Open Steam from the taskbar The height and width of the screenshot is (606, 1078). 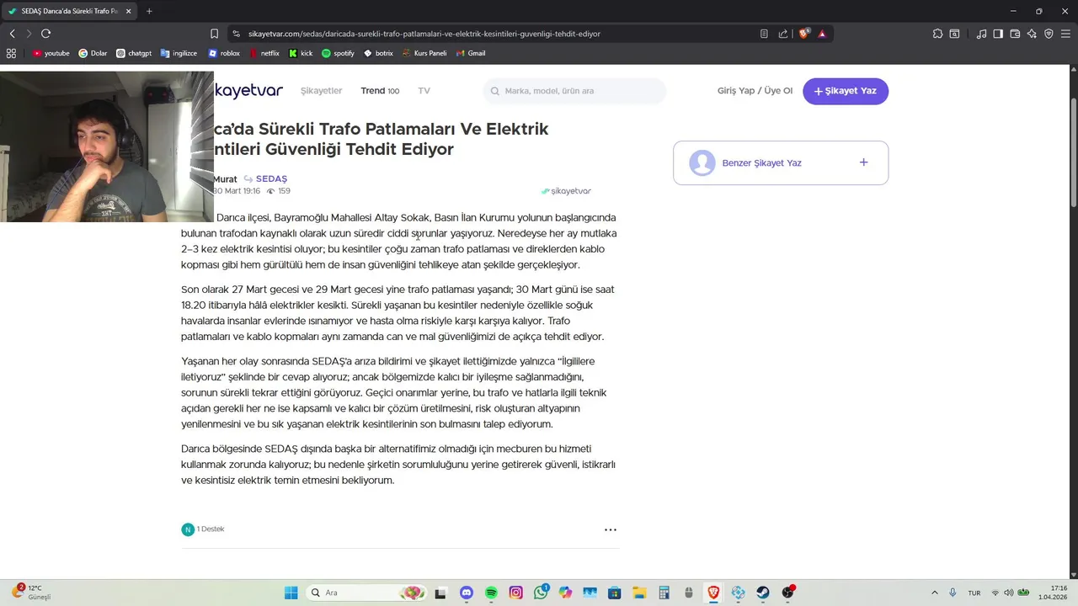763,593
